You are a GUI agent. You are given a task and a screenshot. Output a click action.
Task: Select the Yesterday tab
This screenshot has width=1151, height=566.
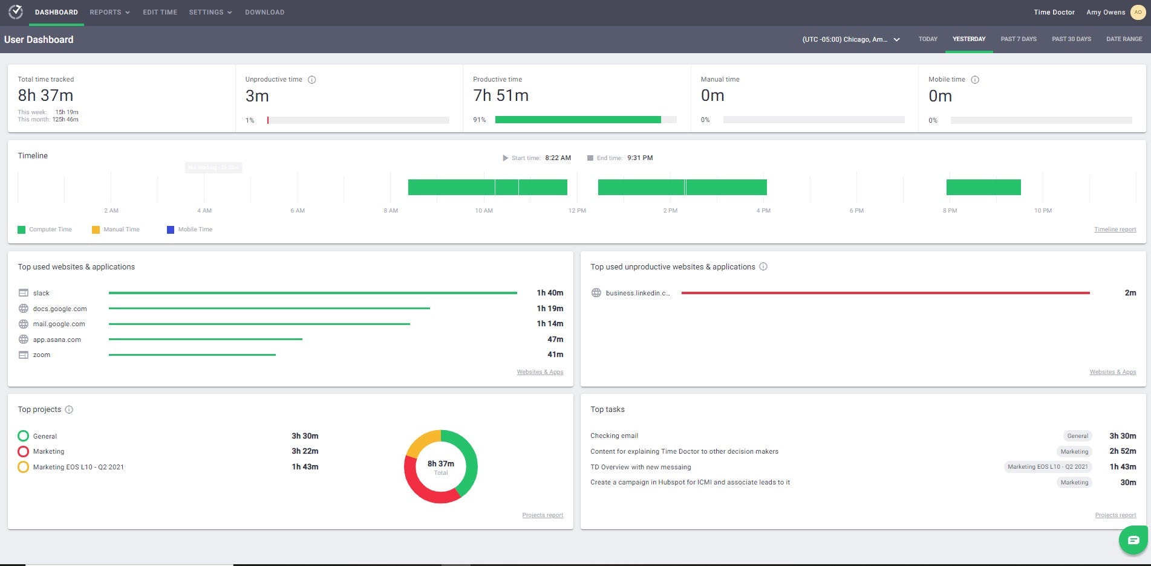coord(969,39)
